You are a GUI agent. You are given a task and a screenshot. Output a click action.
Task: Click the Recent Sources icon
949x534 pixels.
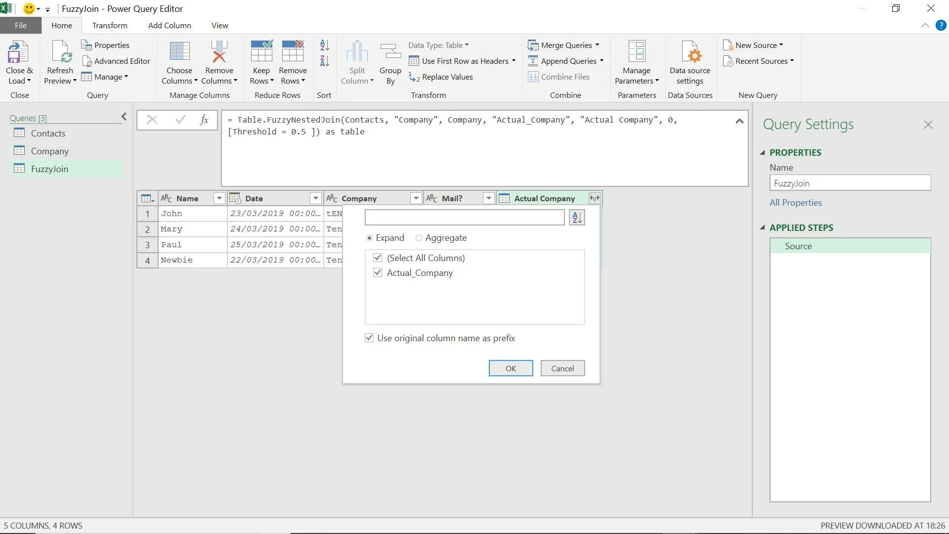728,61
